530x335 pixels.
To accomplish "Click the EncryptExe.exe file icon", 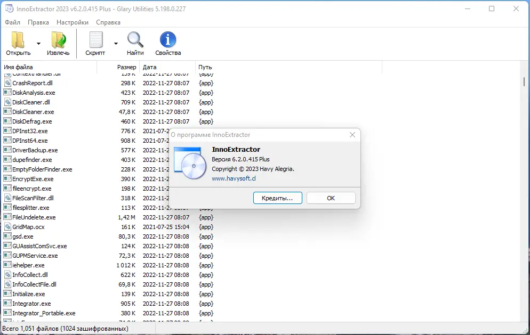I will [x=7, y=178].
